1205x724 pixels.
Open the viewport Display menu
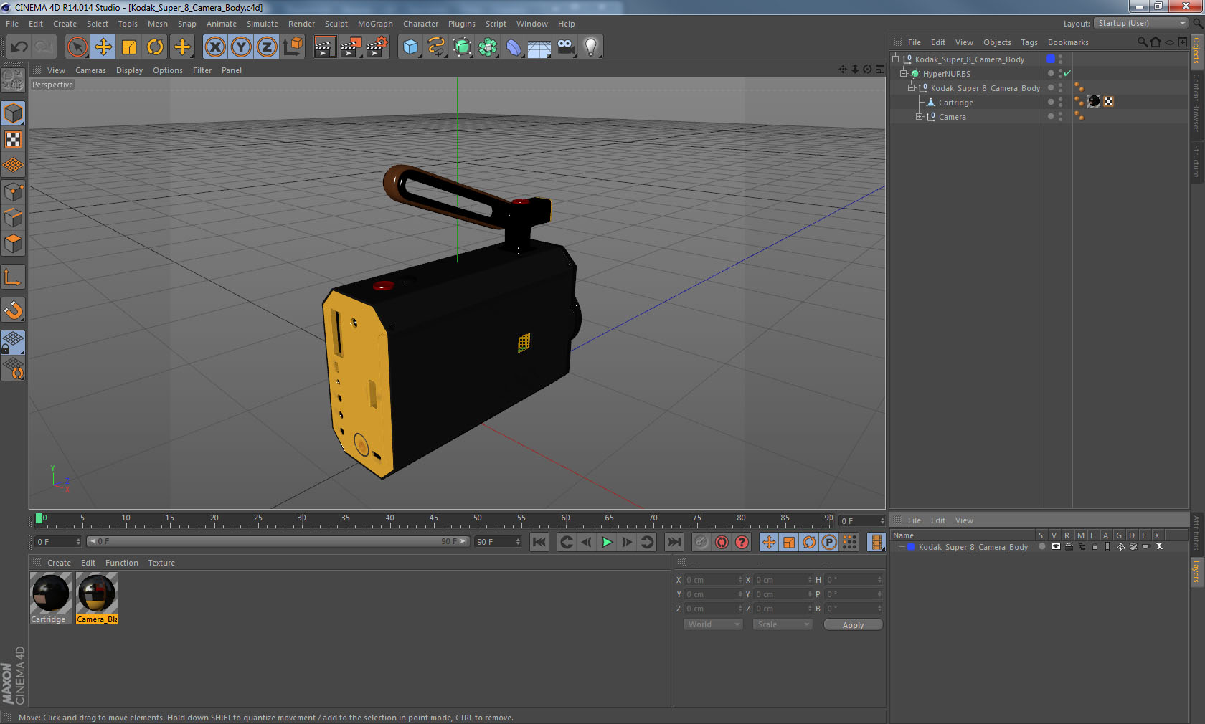click(x=129, y=70)
